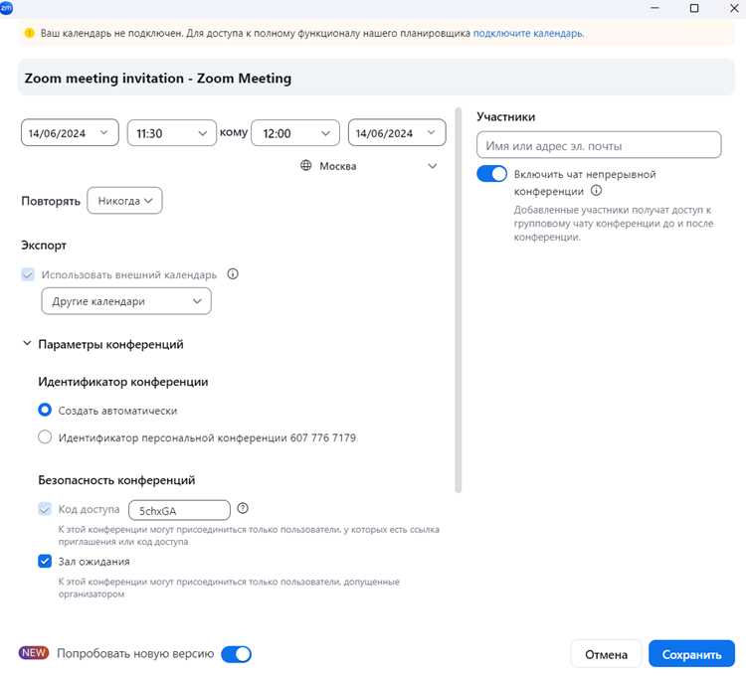
Task: Click the Включить чат непрерывной конференции label
Action: (585, 183)
